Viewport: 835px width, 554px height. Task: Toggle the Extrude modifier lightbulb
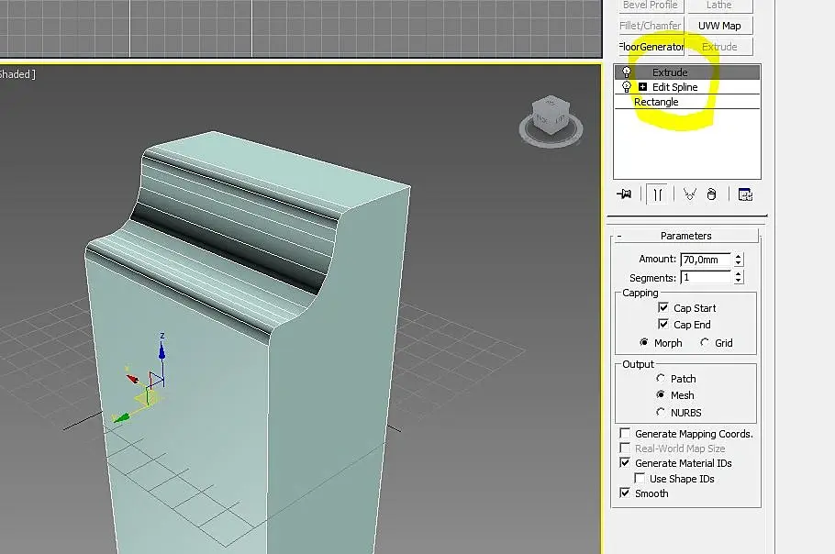pos(627,72)
